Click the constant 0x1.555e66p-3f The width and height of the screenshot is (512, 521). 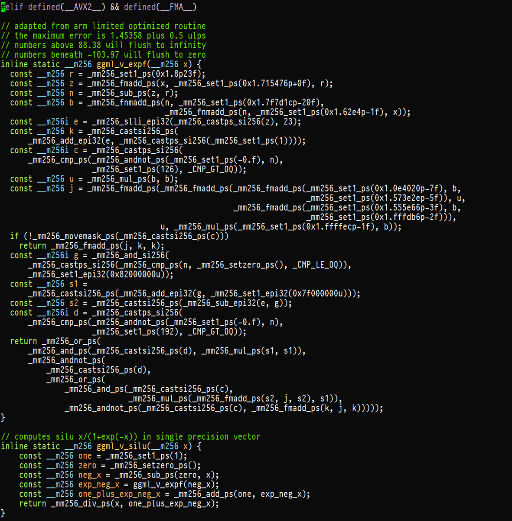408,208
